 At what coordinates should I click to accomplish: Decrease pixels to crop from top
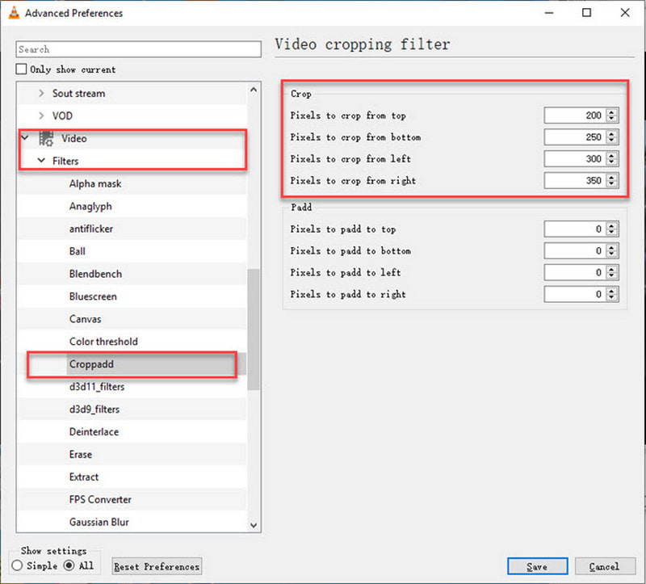[x=612, y=119]
